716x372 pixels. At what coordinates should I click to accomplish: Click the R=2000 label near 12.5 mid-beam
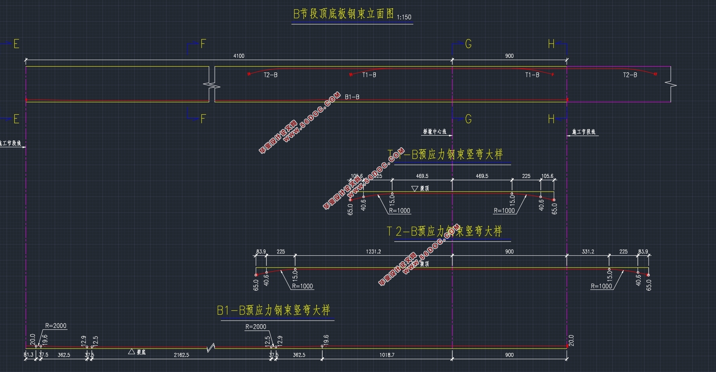[256, 327]
